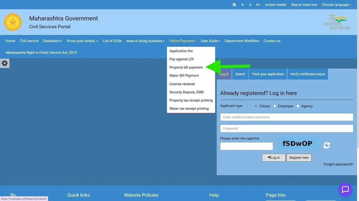Click the Register here button

coord(299,157)
